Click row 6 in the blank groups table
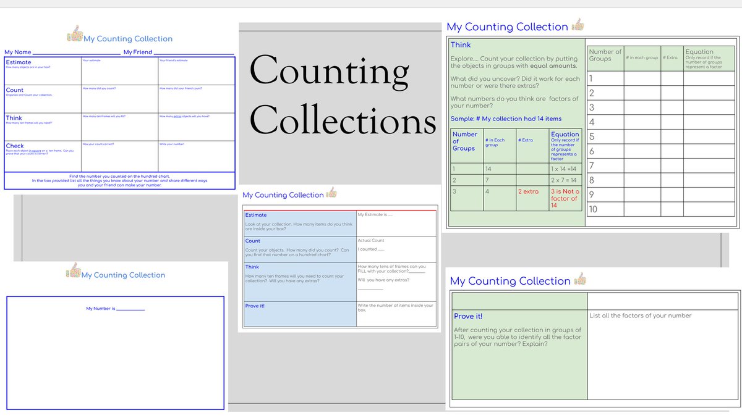742x418 pixels. (x=662, y=151)
